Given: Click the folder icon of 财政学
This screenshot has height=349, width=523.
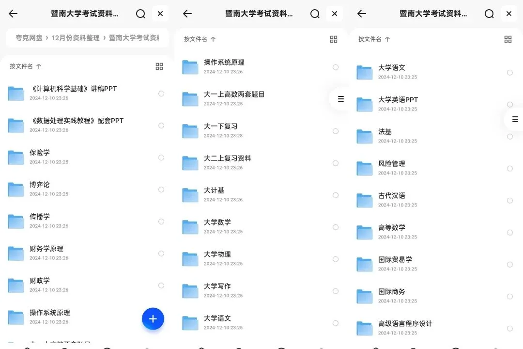Looking at the screenshot, I should pos(15,286).
